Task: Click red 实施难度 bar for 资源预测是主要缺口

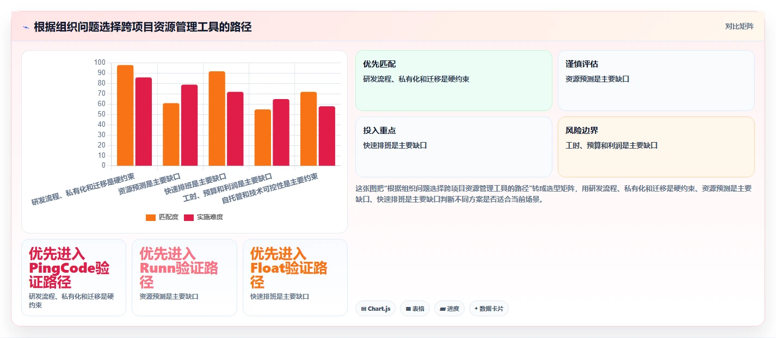Action: 189,125
